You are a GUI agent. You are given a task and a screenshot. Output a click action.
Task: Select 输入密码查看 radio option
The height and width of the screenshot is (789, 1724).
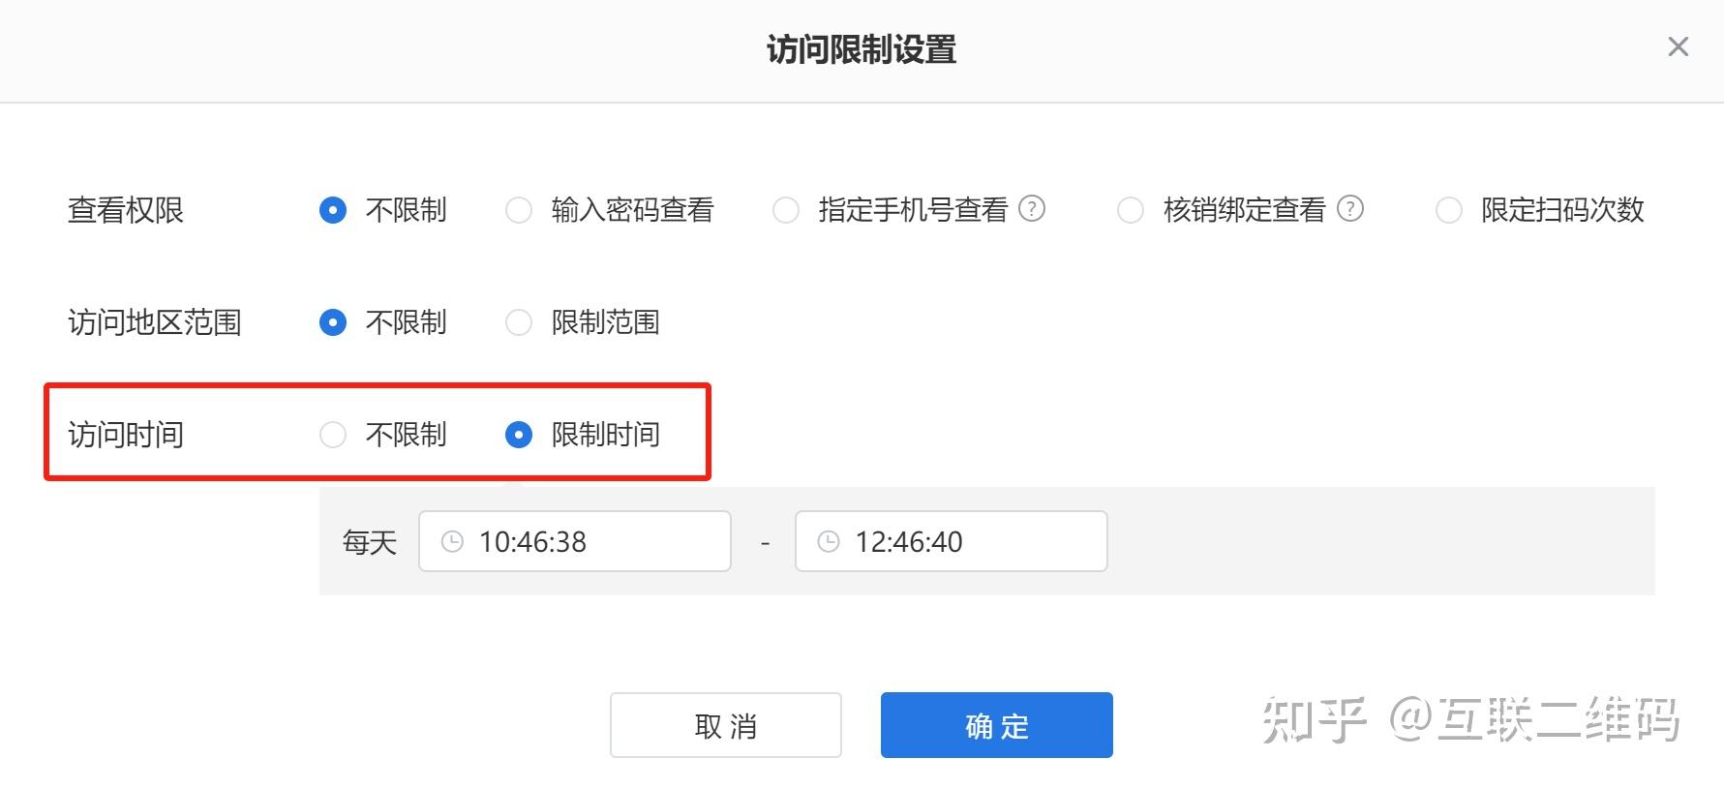[519, 210]
